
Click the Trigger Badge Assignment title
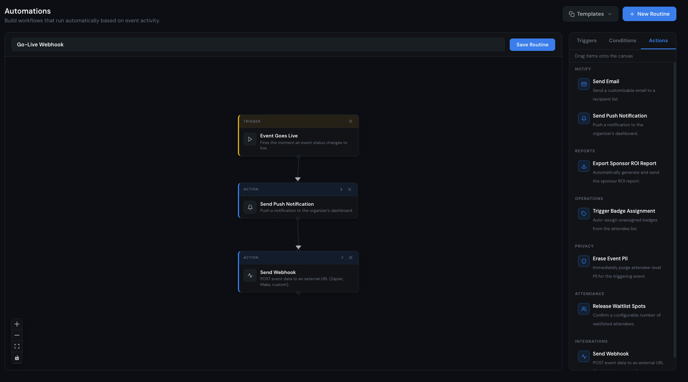623,211
